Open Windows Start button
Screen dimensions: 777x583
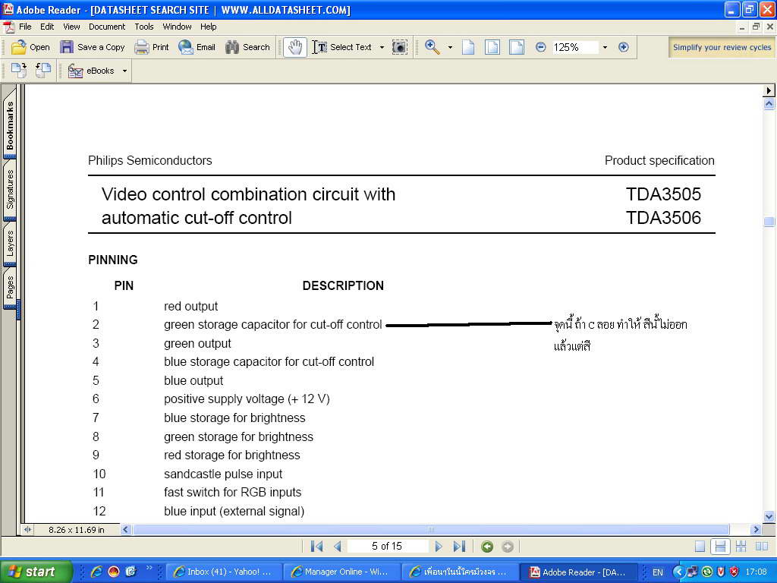36,572
